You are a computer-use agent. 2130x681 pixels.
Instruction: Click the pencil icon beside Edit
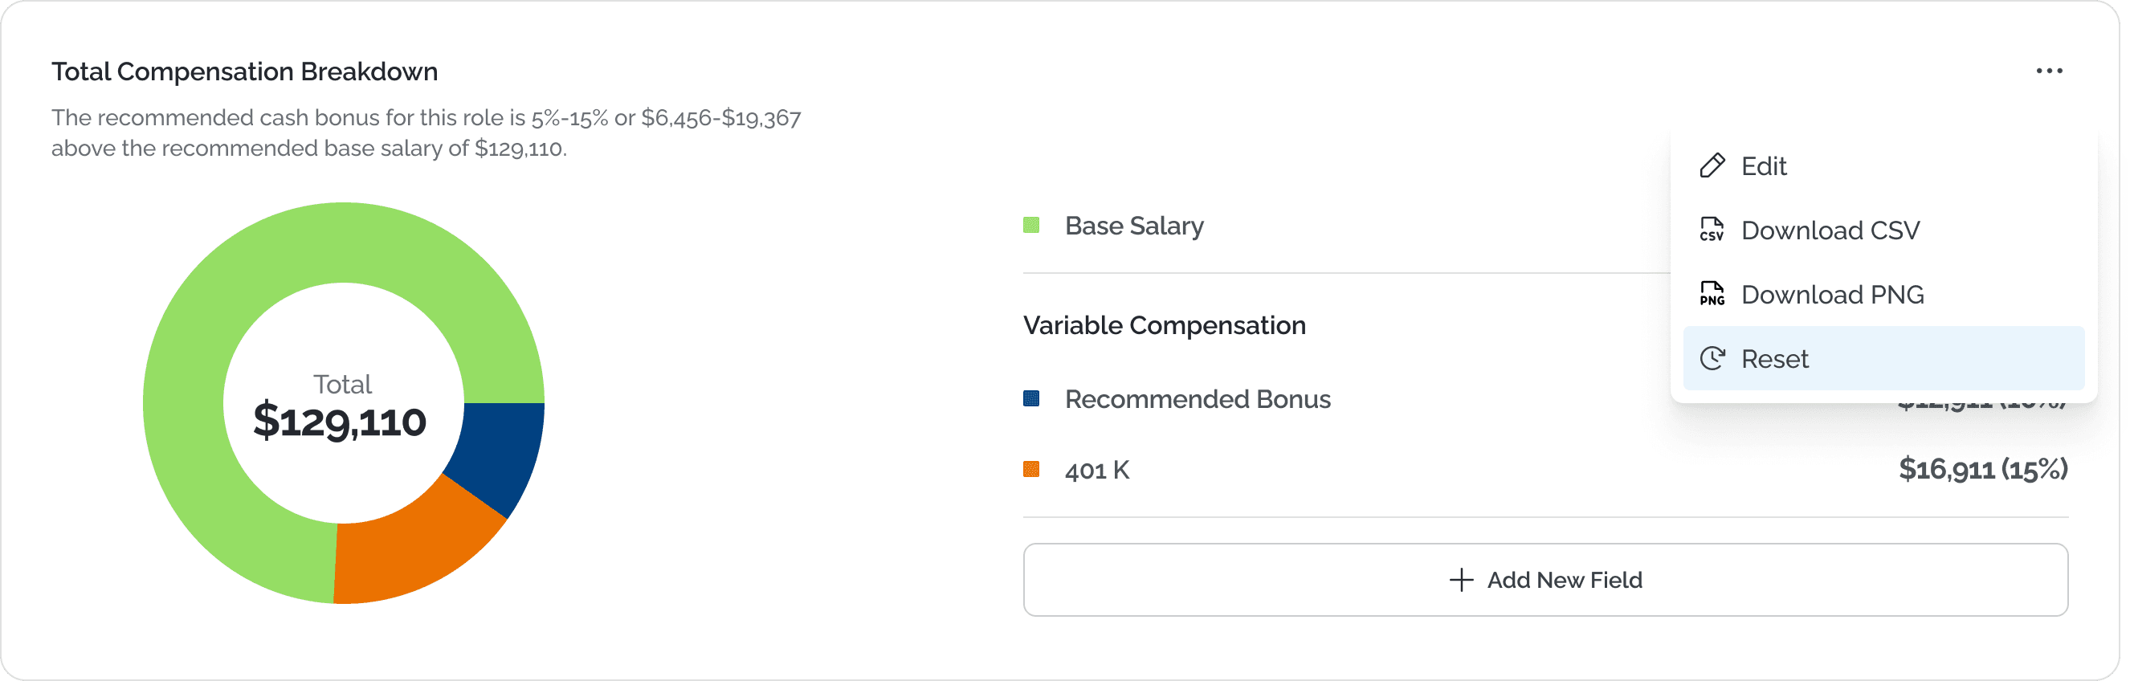[x=1712, y=166]
